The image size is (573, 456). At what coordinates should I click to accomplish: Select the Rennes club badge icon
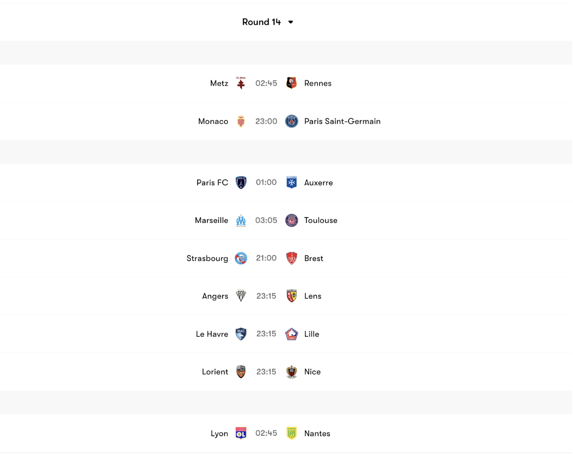pyautogui.click(x=292, y=83)
